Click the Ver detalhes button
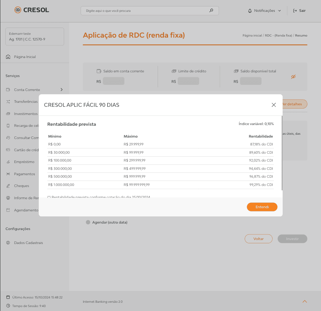321x311 pixels. (295, 104)
